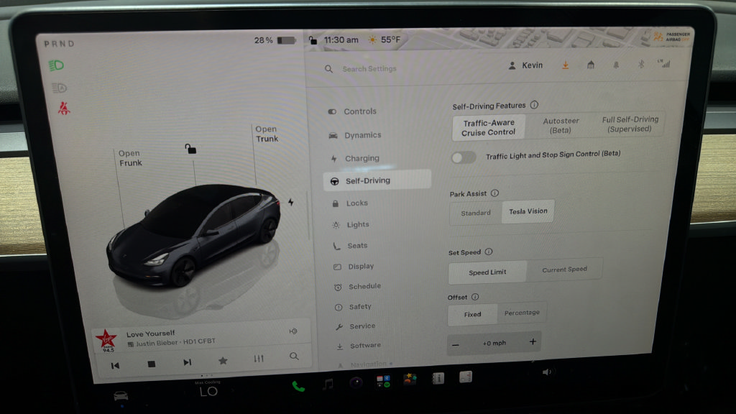
Task: Select Autosteer (Beta) option
Action: [561, 125]
